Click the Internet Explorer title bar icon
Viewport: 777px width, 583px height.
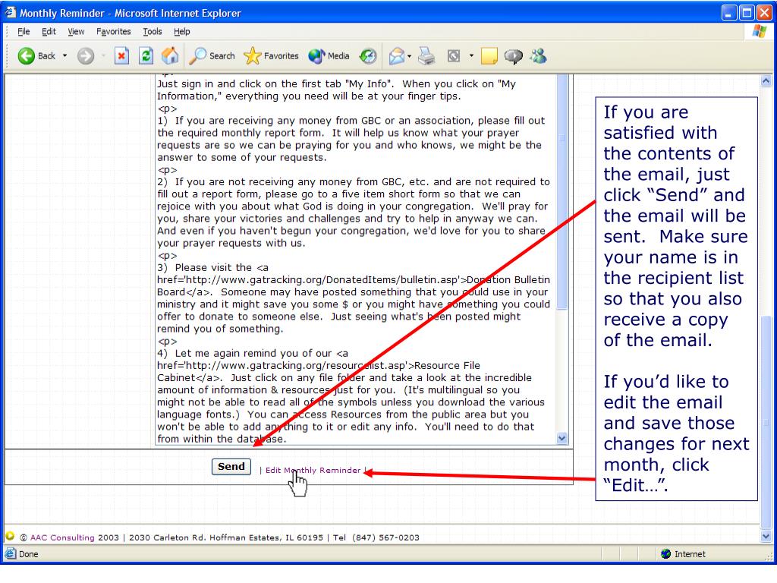point(11,12)
